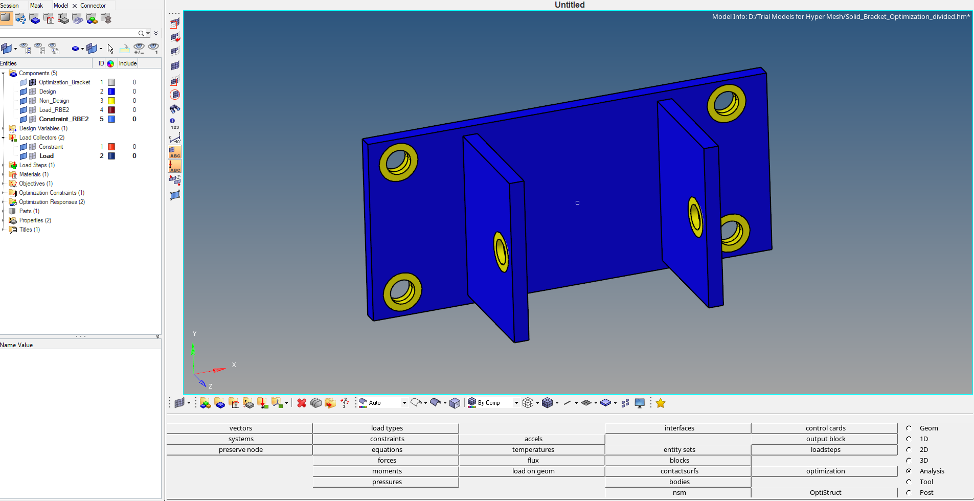Select the entity selector arrow icon

(109, 49)
